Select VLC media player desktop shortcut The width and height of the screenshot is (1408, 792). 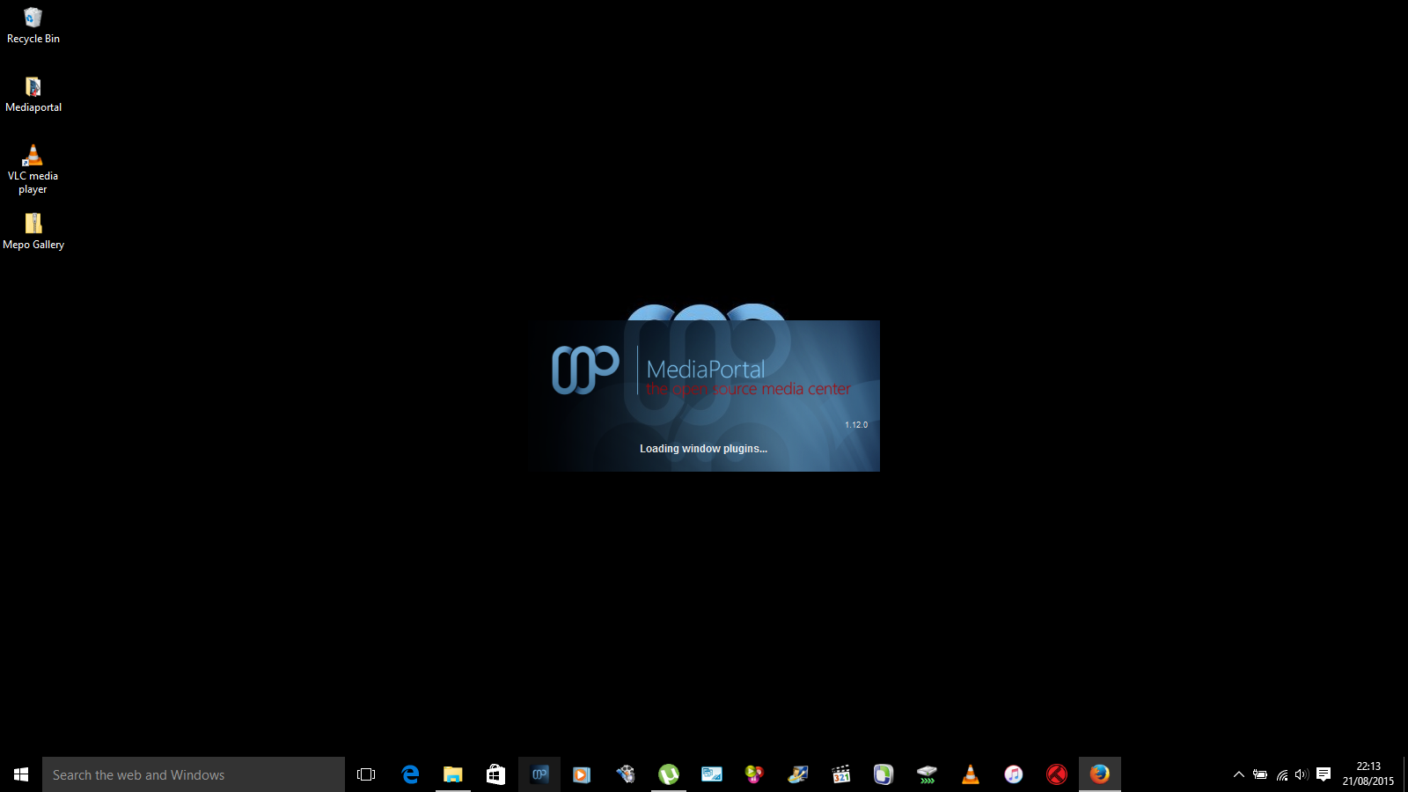pyautogui.click(x=33, y=169)
